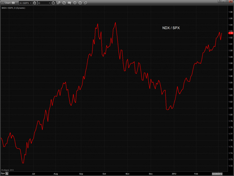Click the 02/29/2012 date marker

pos(217,174)
